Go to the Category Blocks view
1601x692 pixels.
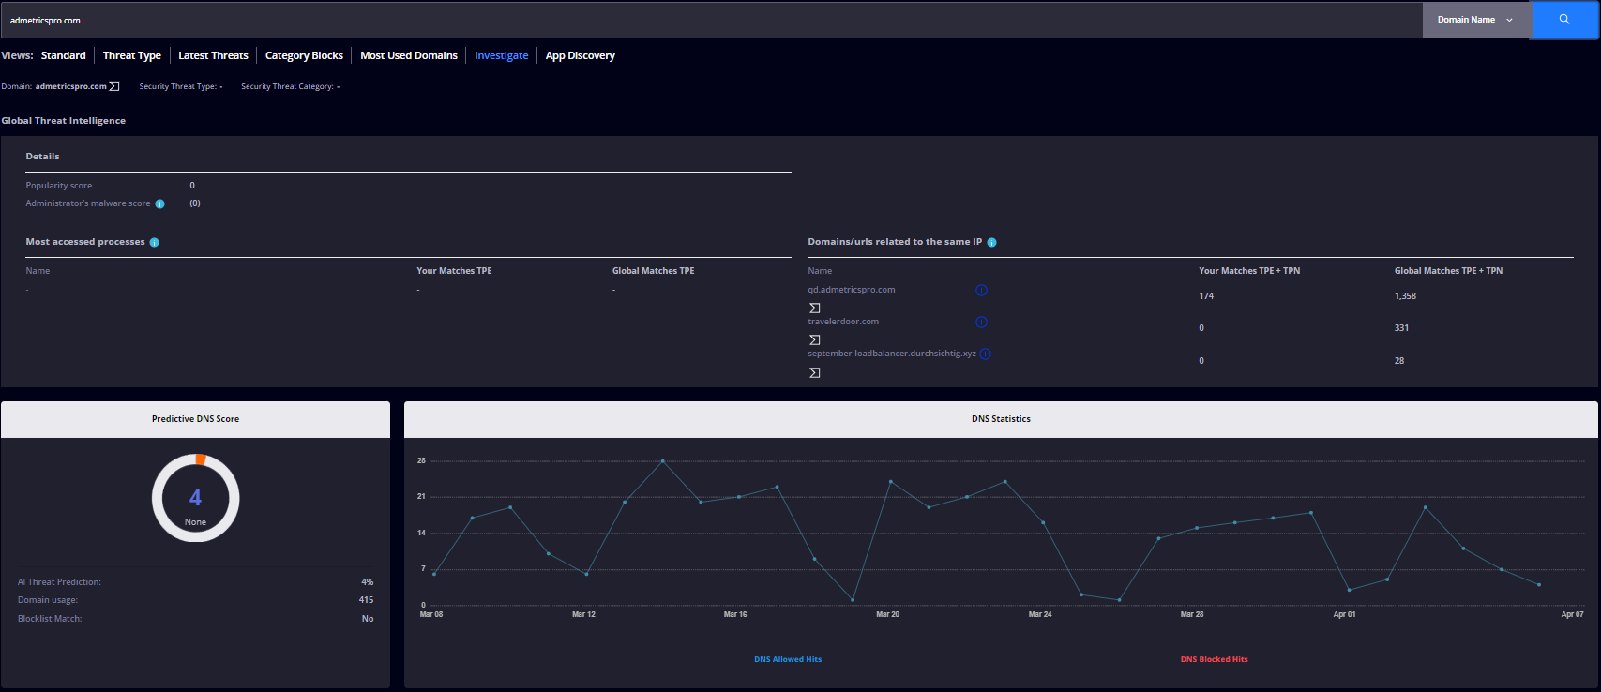[x=304, y=55]
